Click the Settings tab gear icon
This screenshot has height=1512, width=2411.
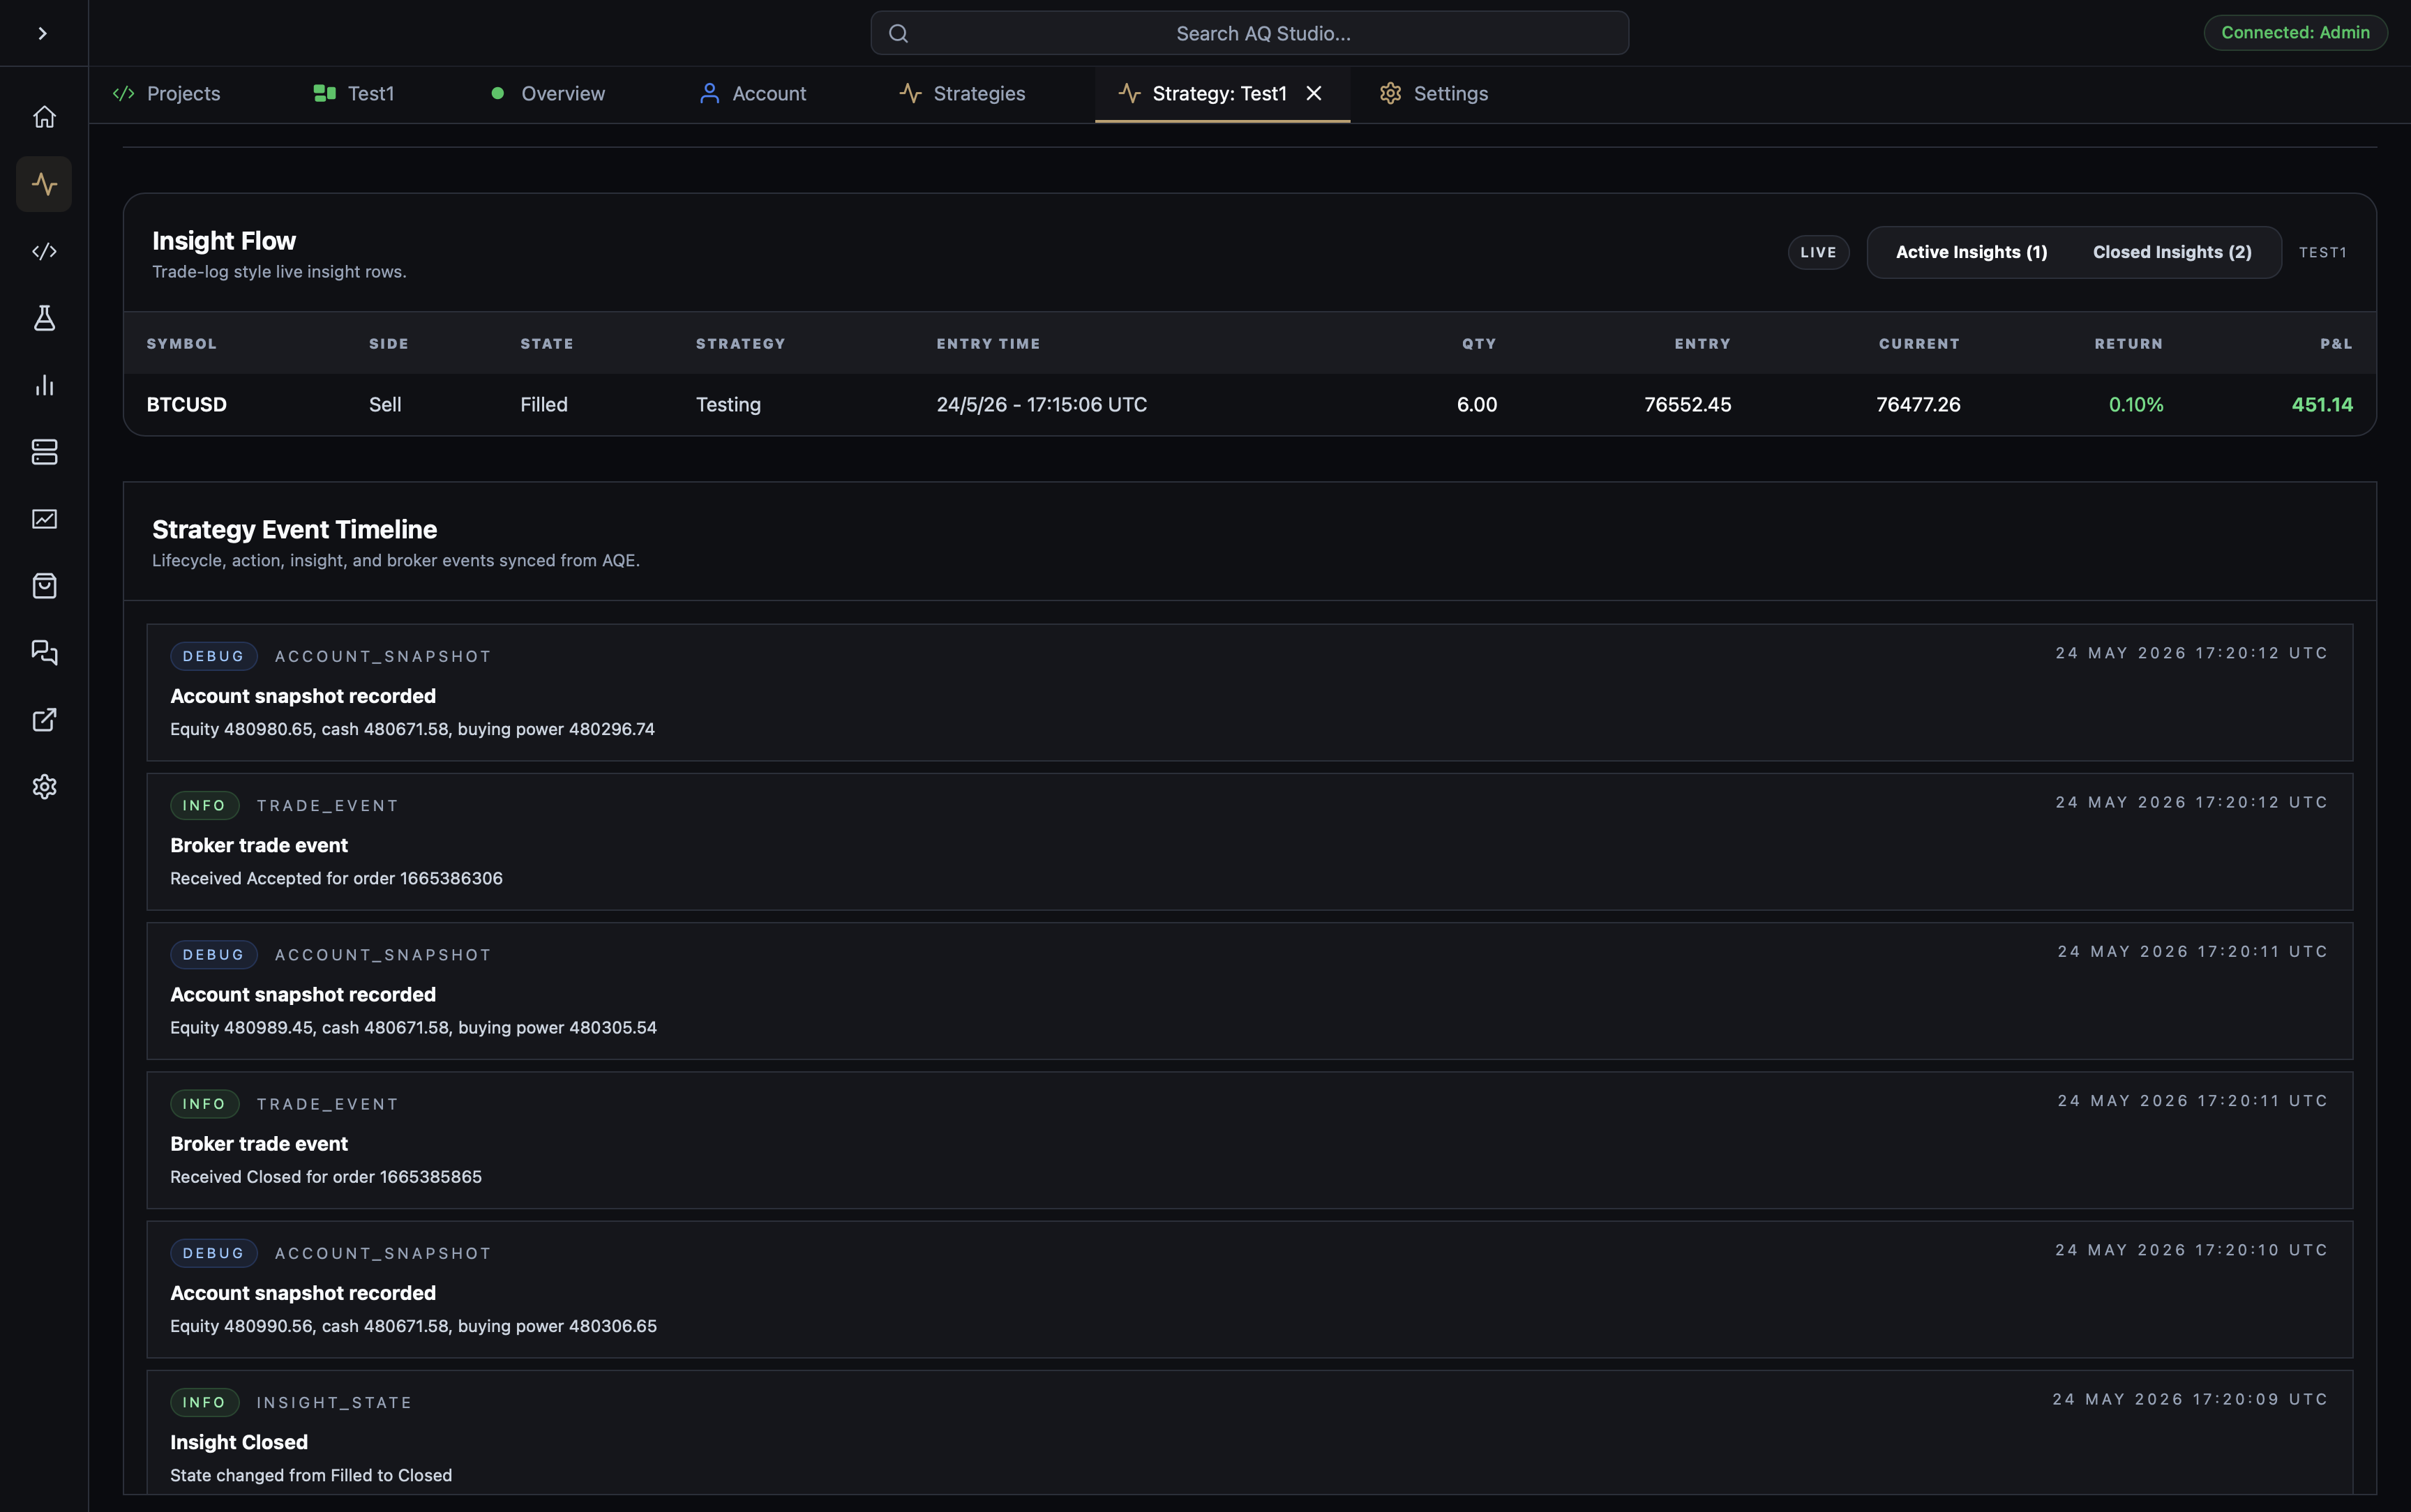point(1390,93)
